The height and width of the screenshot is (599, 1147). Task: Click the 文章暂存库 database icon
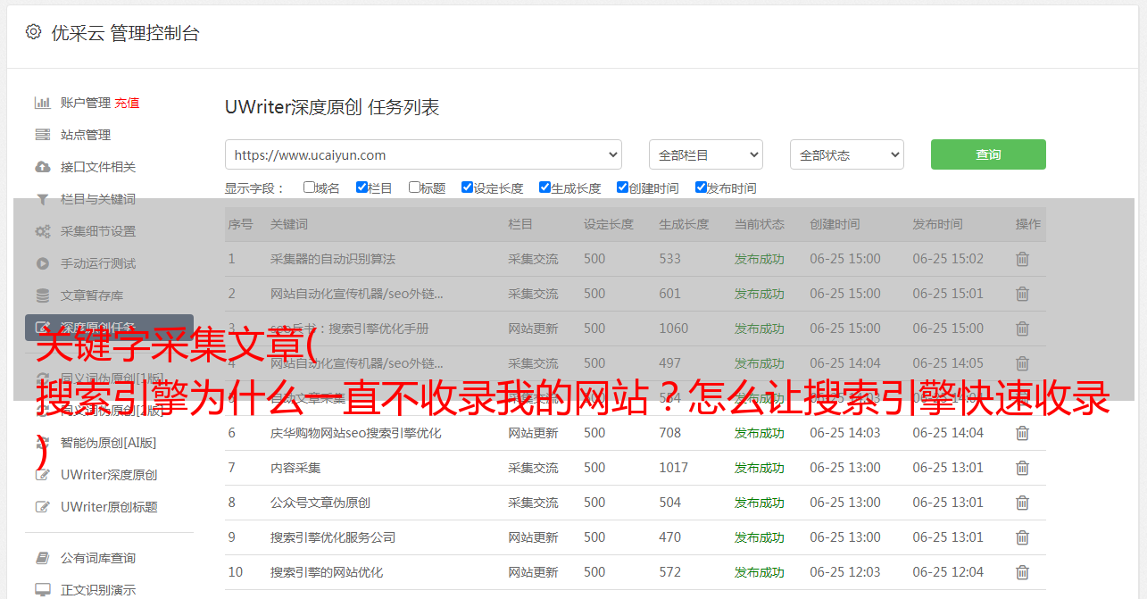(42, 295)
